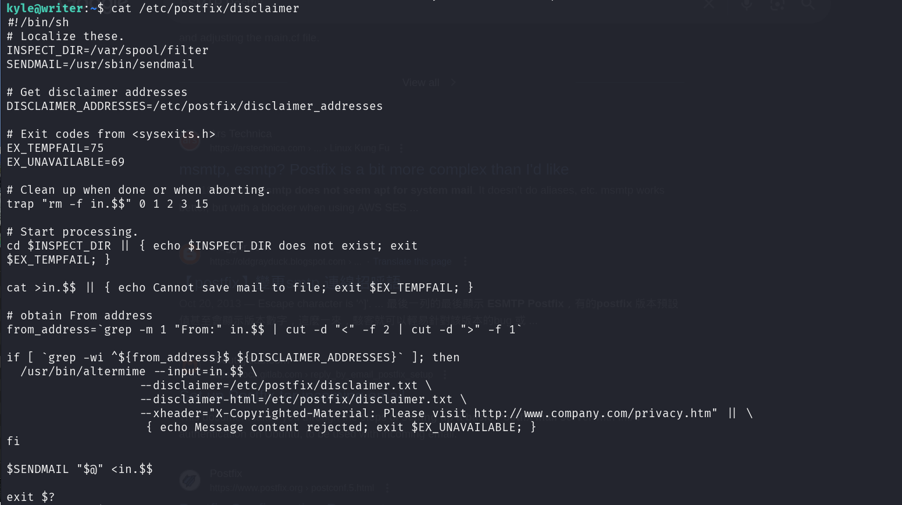This screenshot has height=505, width=902.
Task: Open three-dot menu beside postfix.org URL
Action: [387, 488]
